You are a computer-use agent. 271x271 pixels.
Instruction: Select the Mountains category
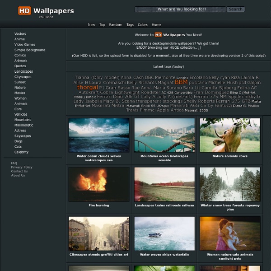(23, 120)
